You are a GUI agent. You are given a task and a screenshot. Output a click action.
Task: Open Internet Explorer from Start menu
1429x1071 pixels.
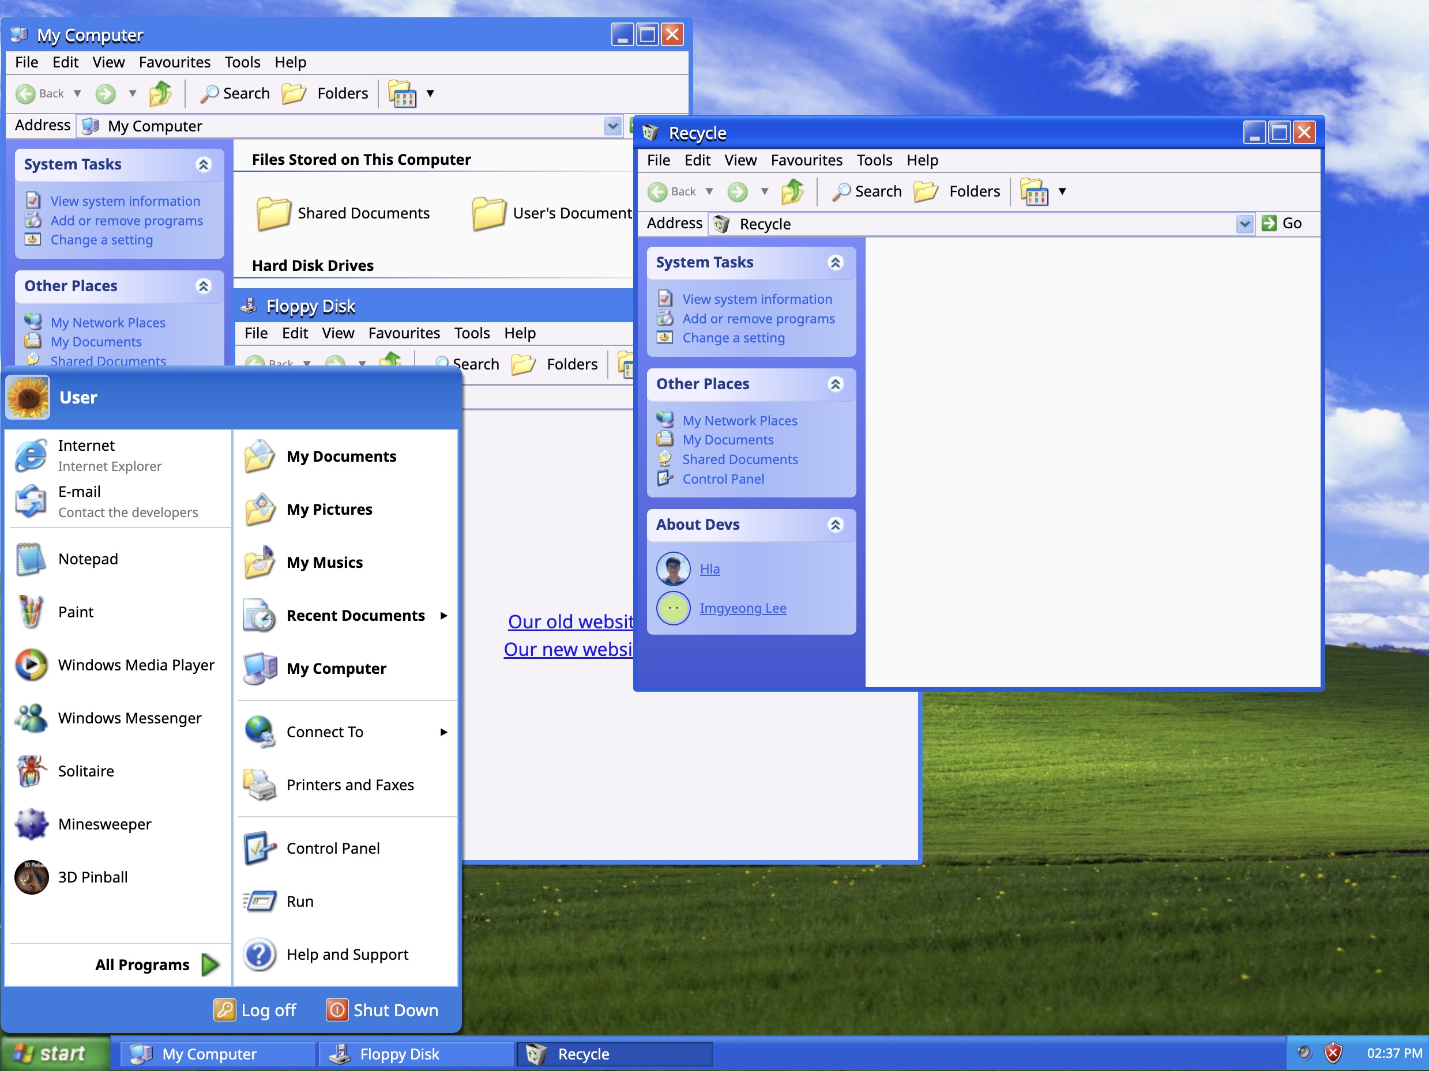tap(118, 456)
